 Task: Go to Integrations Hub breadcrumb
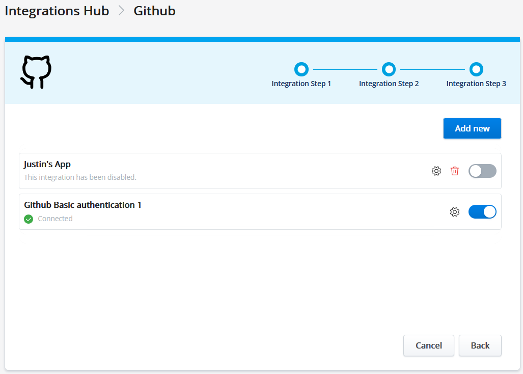(x=57, y=11)
